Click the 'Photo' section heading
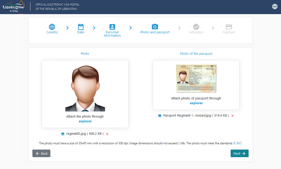Image resolution: width=281 pixels, height=169 pixels. tap(85, 53)
